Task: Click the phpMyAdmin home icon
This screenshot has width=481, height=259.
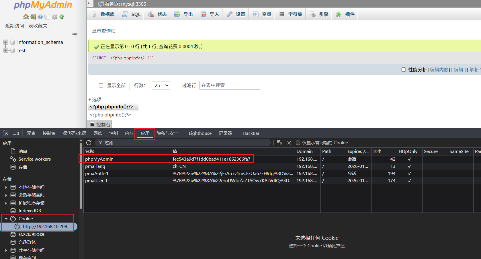Action: [x=26, y=17]
